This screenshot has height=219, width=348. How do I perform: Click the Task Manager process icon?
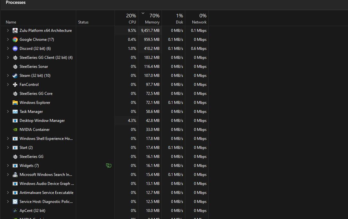pos(15,112)
